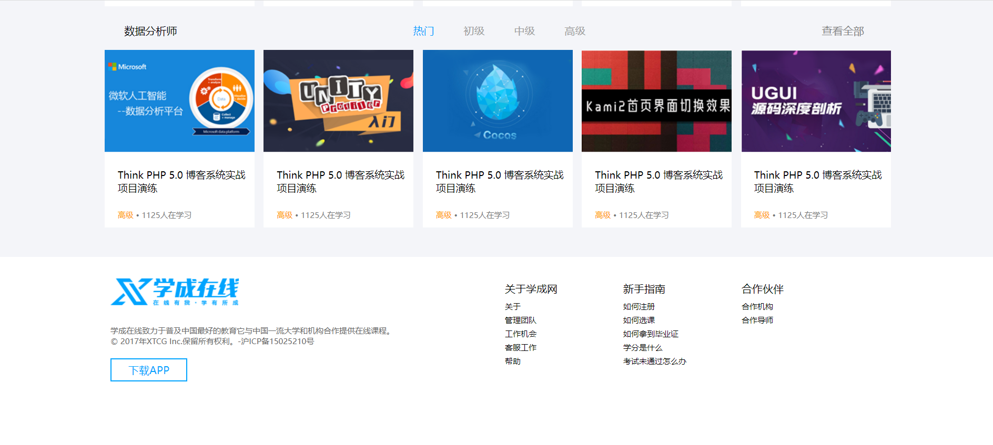Viewport: 993px width, 445px height.
Task: Click the course title under the Unity thumbnail
Action: [341, 181]
